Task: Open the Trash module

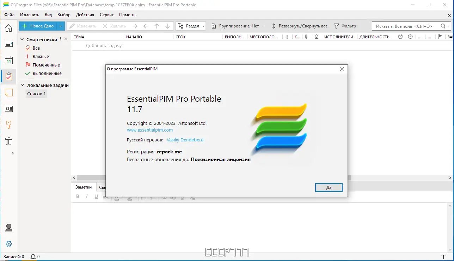Action: pos(8,141)
